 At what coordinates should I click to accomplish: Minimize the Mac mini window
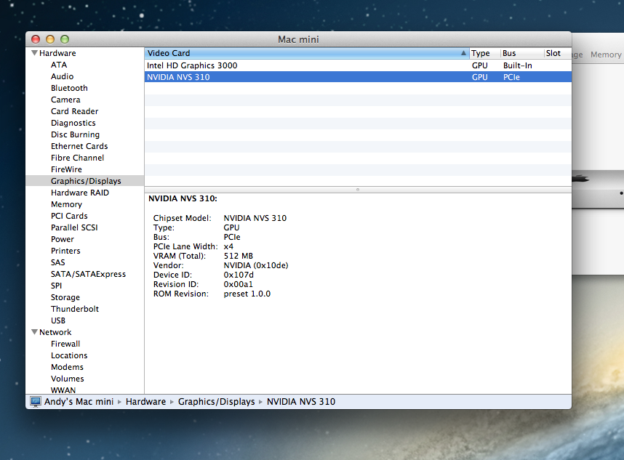50,39
